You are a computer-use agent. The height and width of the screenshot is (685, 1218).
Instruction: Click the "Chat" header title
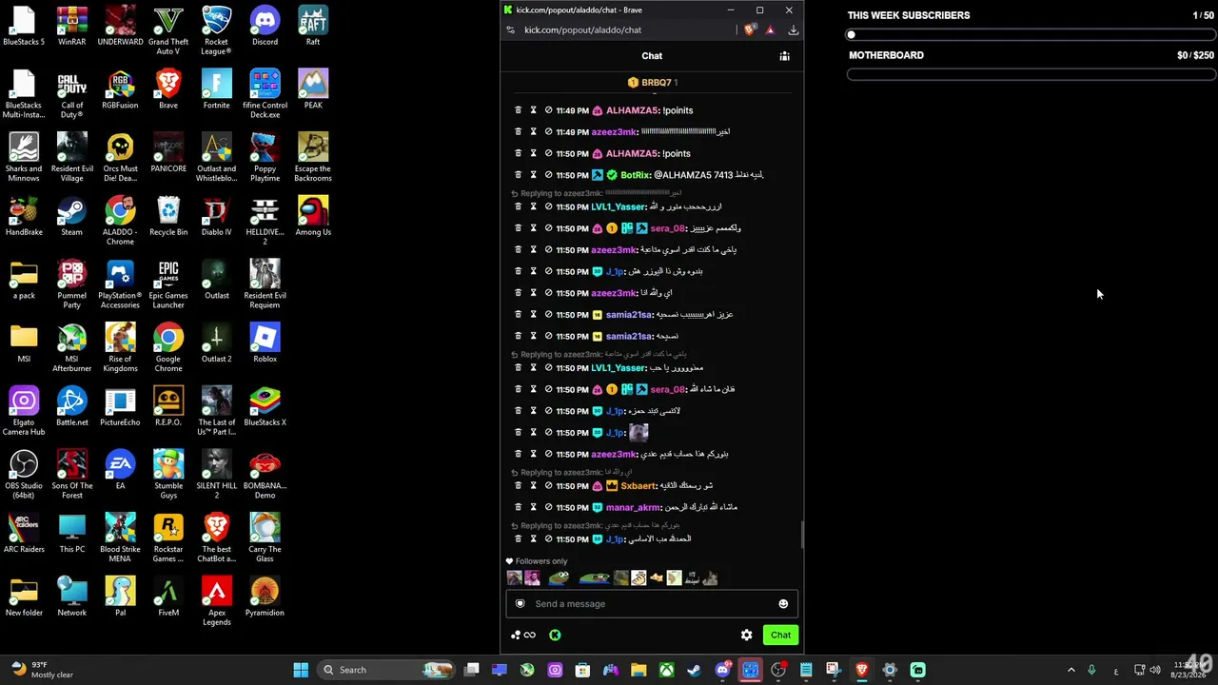pos(652,56)
